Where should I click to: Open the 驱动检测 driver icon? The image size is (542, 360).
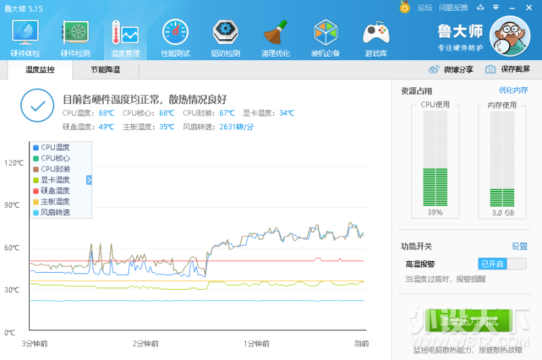click(226, 32)
